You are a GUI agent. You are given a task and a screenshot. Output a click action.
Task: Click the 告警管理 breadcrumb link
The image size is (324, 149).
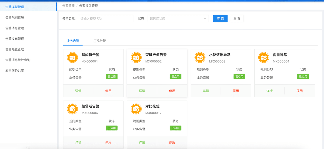tap(68, 6)
